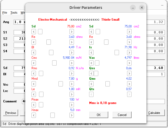Viewport: 168px width, 128px height.
Task: Confirm driver parameters with OK
Action: 99,115
